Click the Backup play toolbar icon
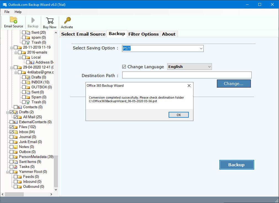 33,20
